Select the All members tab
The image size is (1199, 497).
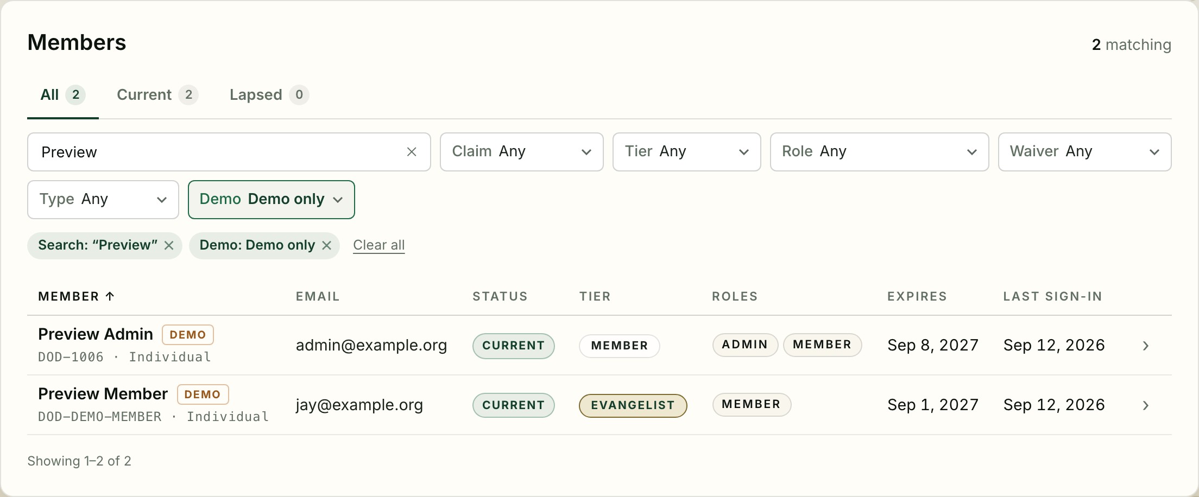[x=63, y=95]
